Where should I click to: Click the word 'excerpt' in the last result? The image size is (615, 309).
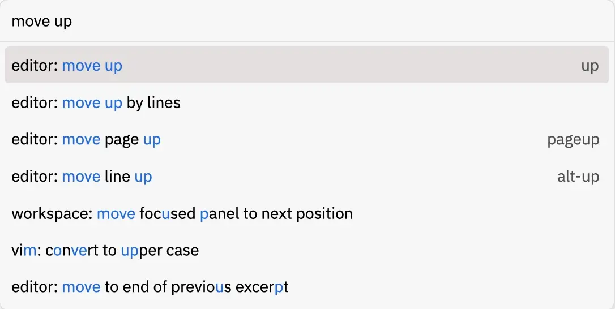[262, 288]
